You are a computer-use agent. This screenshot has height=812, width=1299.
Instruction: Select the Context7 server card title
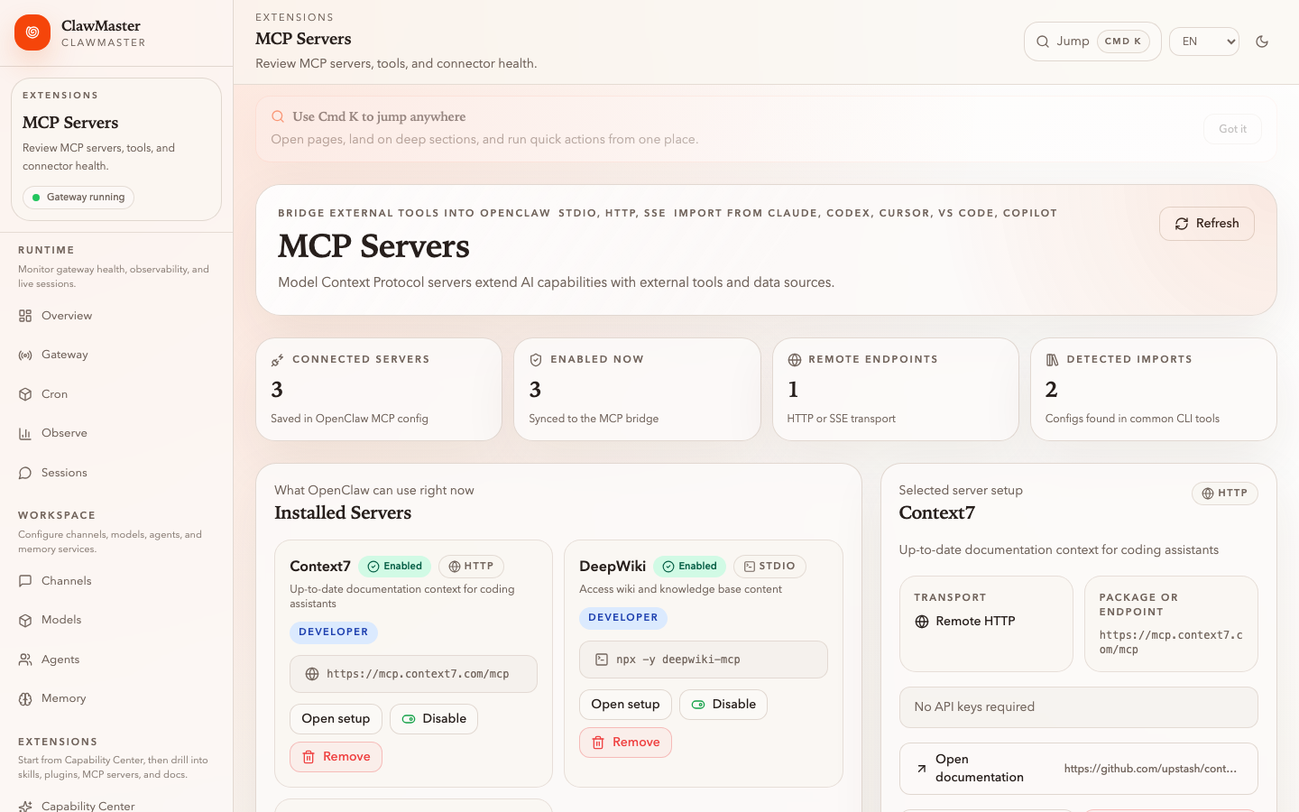coord(320,567)
